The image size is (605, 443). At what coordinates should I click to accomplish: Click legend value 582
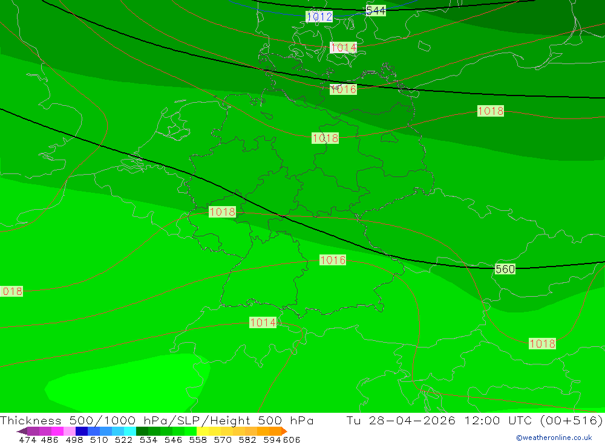[x=247, y=439]
